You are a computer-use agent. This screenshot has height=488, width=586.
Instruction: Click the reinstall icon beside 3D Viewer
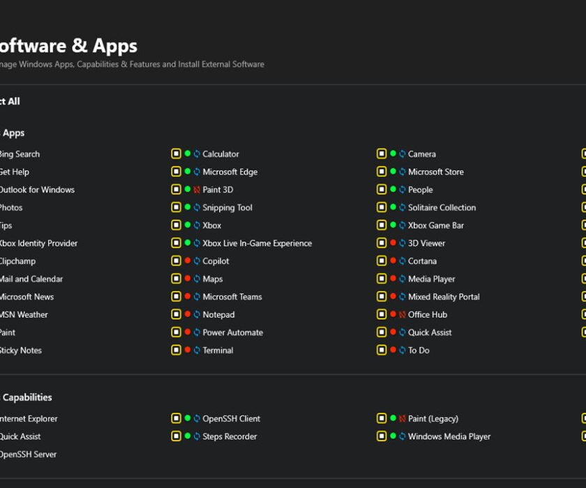403,243
